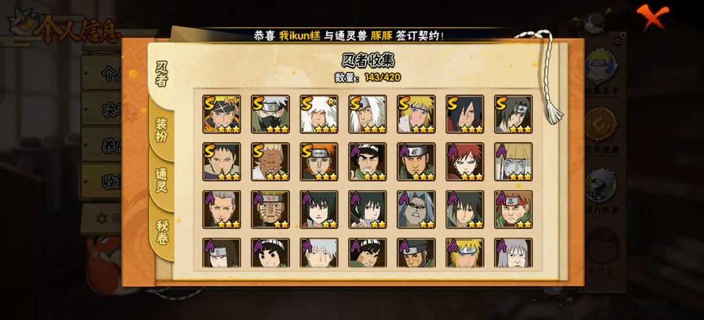Screen dimensions: 704x320
Task: Select S-rank masked Kakashi ninja portrait
Action: pyautogui.click(x=270, y=114)
